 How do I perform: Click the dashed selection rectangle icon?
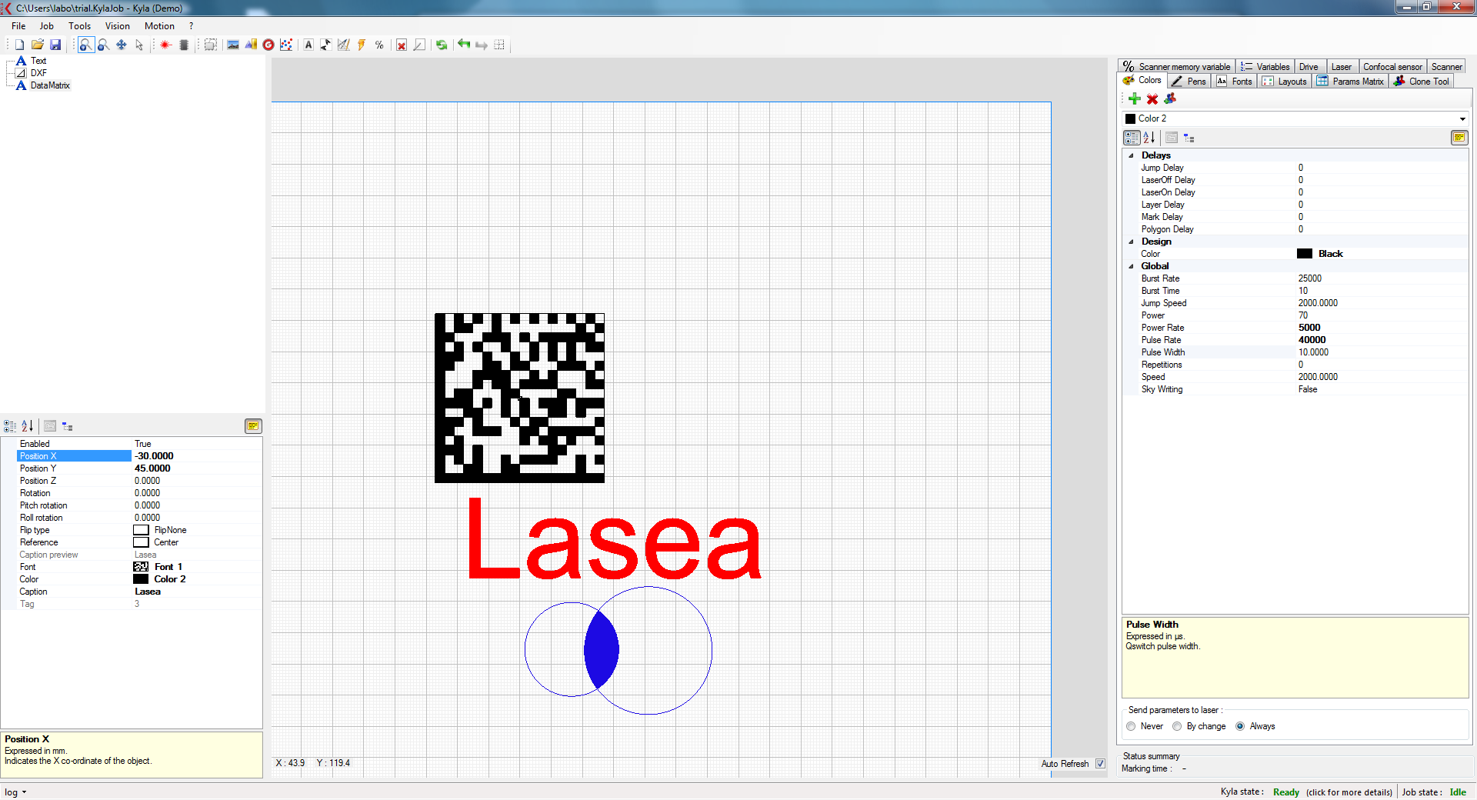tap(210, 45)
